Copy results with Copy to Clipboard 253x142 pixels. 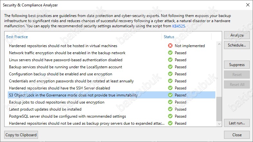tap(21, 135)
